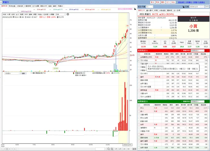This screenshot has width=210, height=151.
Task: Check the 元大-土城學府 row checkbox
Action: tap(139, 97)
